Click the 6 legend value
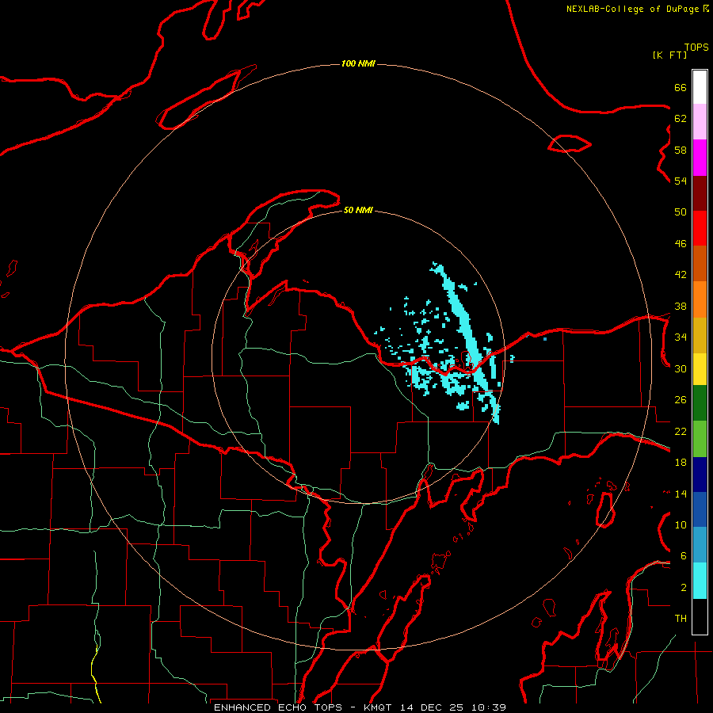 684,556
